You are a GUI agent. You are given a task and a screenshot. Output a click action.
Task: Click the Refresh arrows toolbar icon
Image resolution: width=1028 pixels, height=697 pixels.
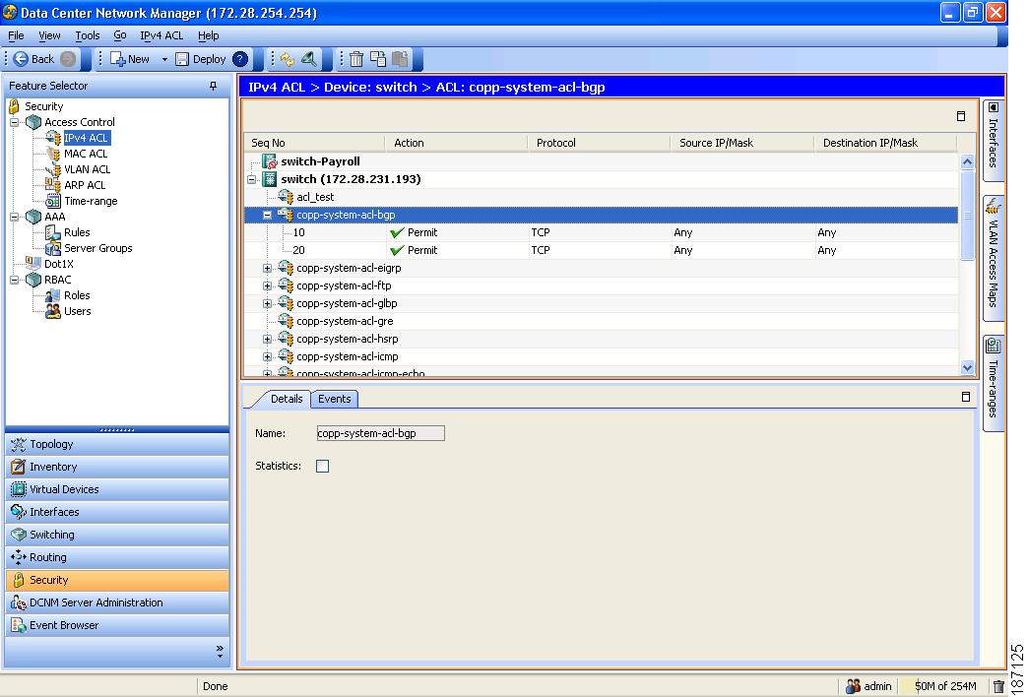(x=287, y=59)
